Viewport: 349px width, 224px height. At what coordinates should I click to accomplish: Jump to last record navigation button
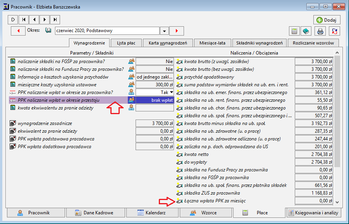point(55,20)
